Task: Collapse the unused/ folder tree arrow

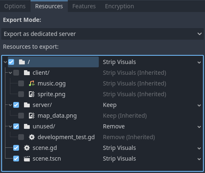Action: coord(10,126)
